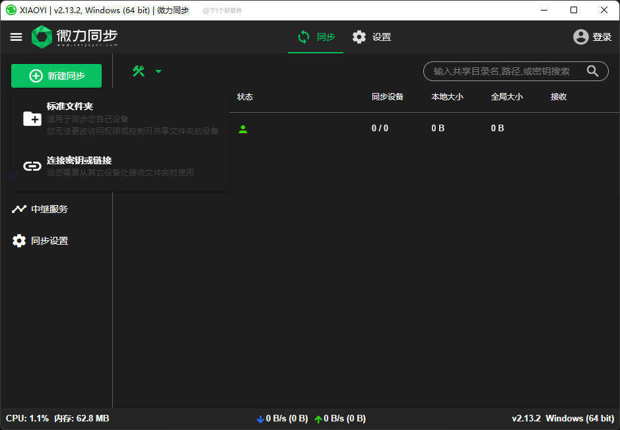Click the green tools icon
The width and height of the screenshot is (620, 430).
click(x=139, y=71)
